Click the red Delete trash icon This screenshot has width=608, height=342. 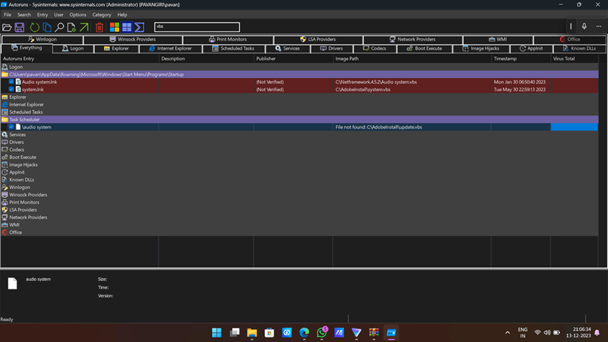click(x=99, y=27)
